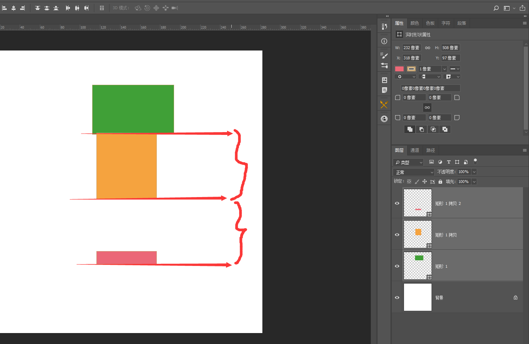
Task: Click the align top edges icon
Action: pyautogui.click(x=37, y=8)
